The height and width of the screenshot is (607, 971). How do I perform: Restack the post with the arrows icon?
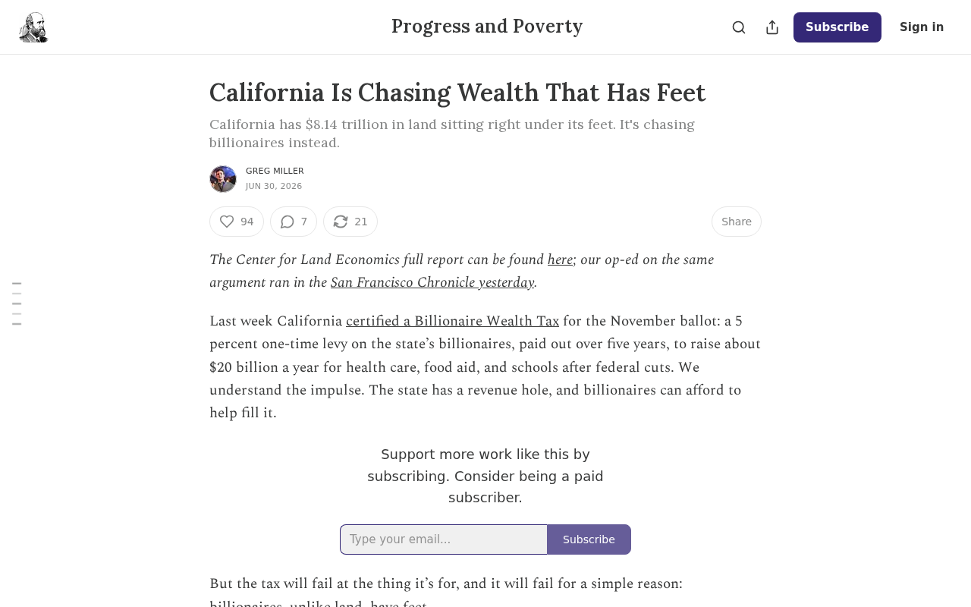pos(350,222)
